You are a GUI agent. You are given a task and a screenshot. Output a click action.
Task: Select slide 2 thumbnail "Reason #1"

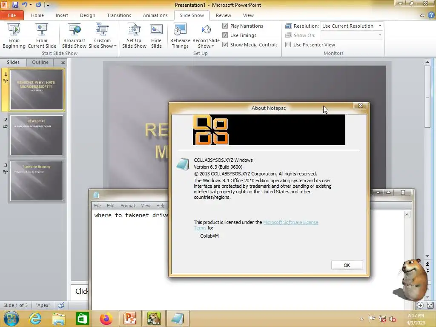point(37,135)
